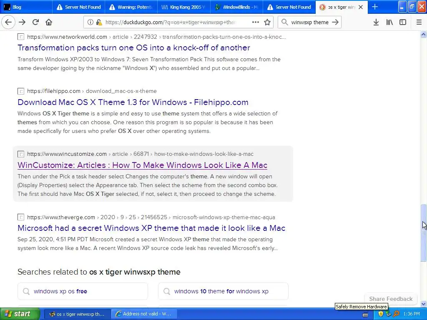
Task: Select related search windows xp os free
Action: point(83,291)
